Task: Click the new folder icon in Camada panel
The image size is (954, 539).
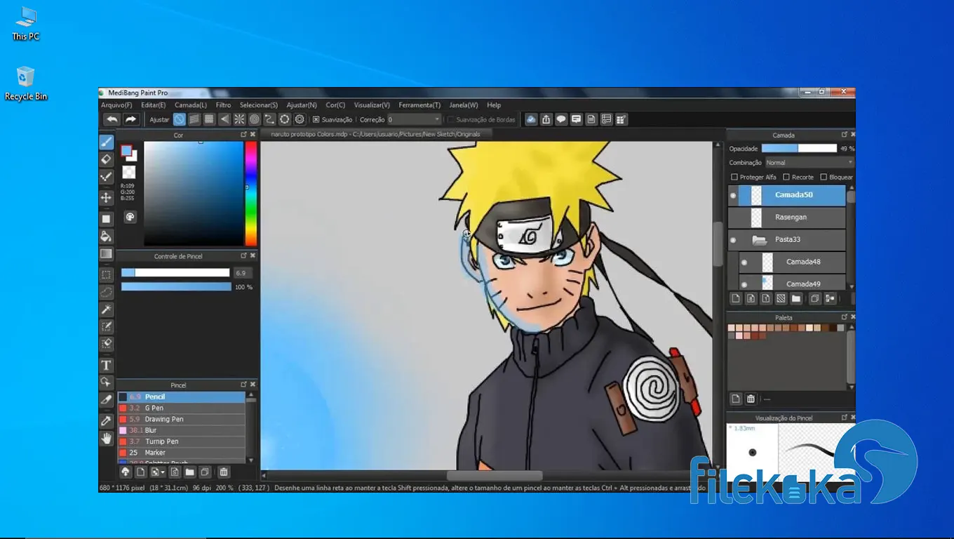Action: 796,298
